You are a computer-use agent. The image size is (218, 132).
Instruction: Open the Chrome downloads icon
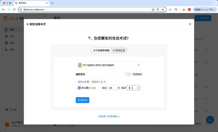click(184, 9)
